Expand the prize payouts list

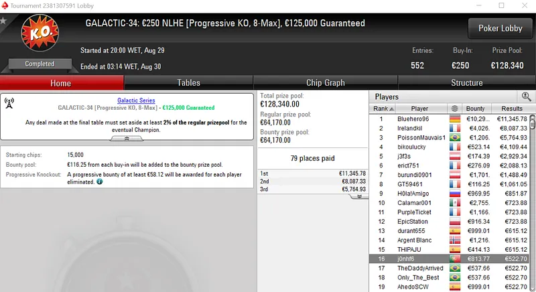[x=358, y=196]
